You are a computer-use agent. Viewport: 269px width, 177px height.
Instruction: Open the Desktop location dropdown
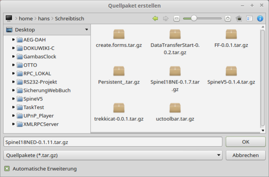pos(86,30)
